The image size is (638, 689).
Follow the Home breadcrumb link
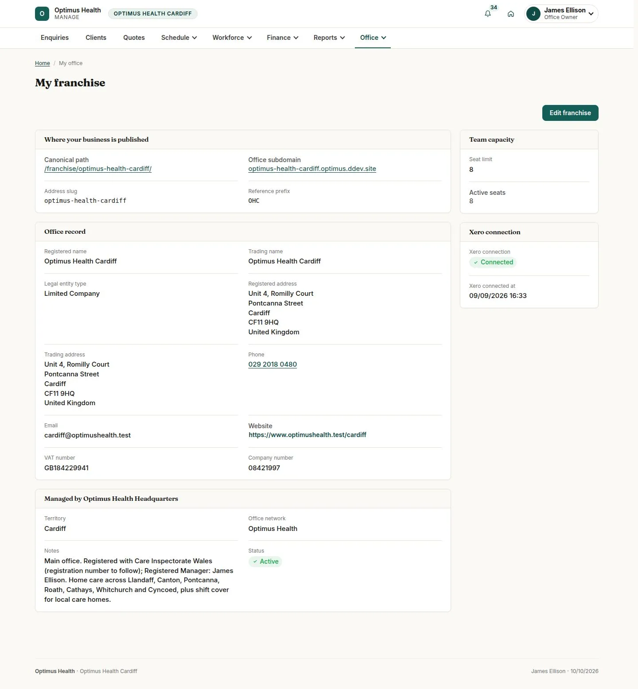43,63
